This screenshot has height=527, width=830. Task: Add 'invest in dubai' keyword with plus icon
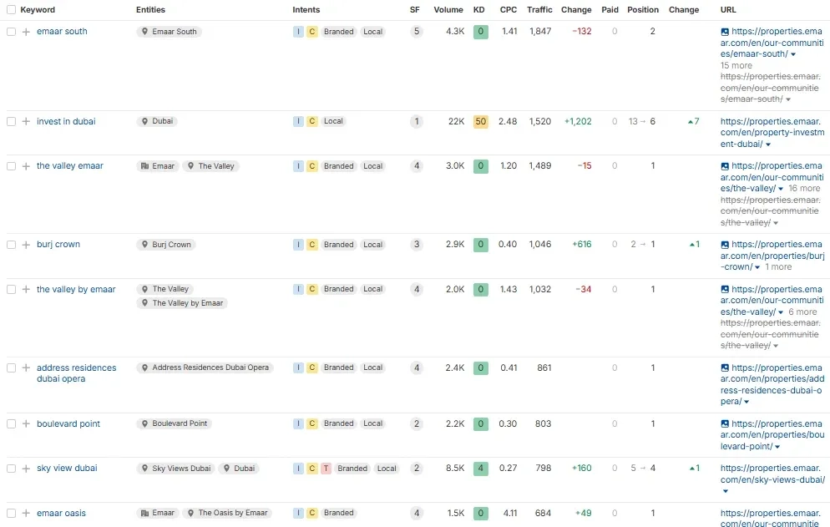[26, 121]
